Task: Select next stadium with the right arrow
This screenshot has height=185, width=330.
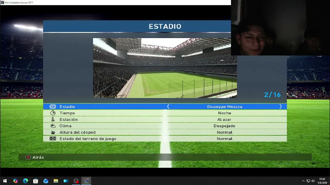Action: [x=280, y=107]
